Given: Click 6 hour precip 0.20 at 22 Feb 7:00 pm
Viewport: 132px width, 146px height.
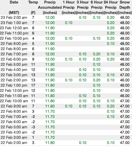Looking at the screenshot, I should [97, 54].
